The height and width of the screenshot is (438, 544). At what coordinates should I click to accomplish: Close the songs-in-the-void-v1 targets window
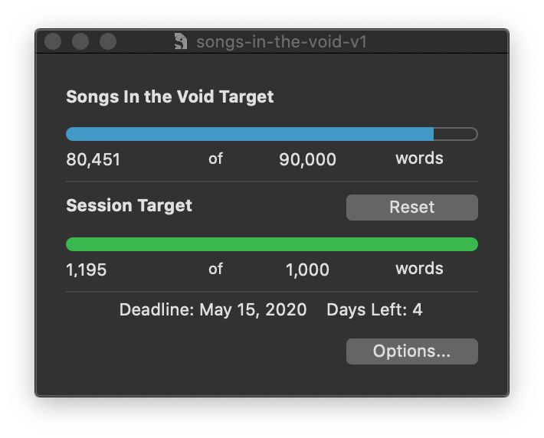click(53, 41)
